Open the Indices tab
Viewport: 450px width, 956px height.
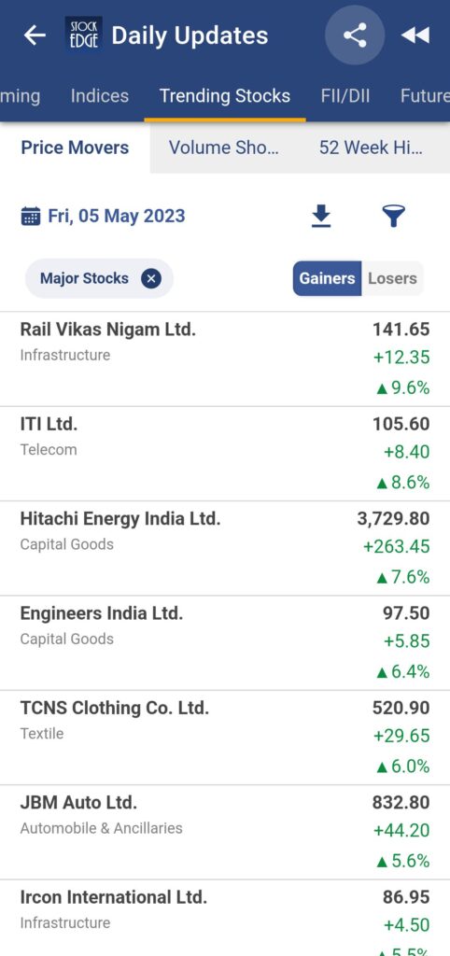99,96
